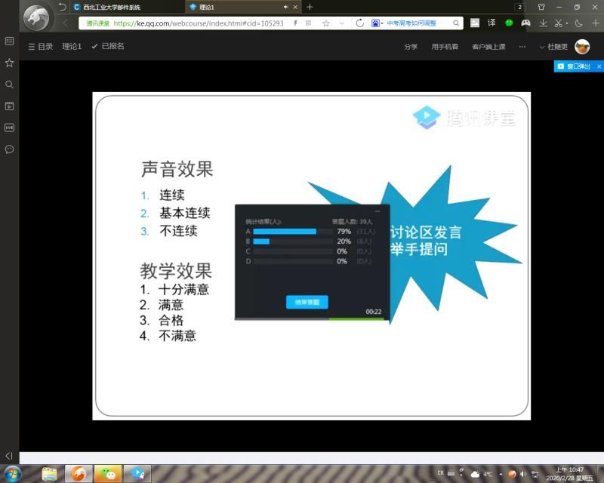604x483 pixels.
Task: Click the 译 translate icon in toolbar
Action: tap(492, 23)
